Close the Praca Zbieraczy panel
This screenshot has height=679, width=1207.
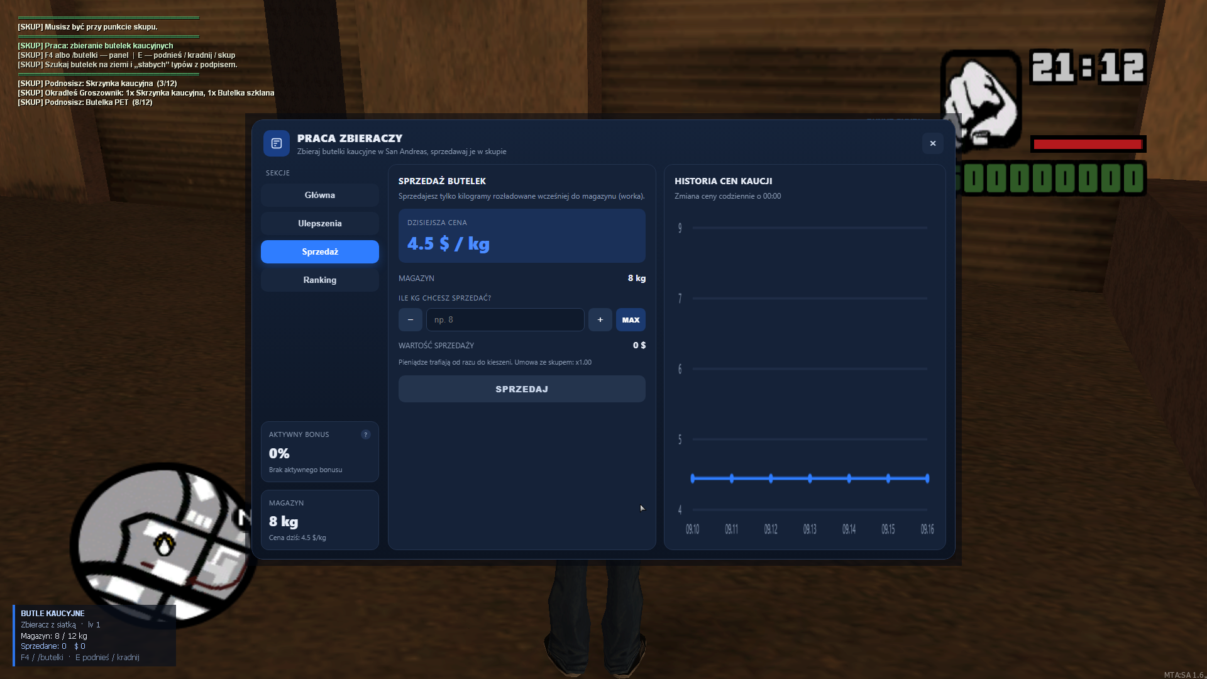point(933,143)
